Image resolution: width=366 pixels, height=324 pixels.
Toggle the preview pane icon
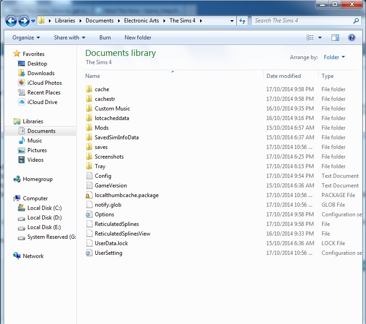pyautogui.click(x=335, y=38)
